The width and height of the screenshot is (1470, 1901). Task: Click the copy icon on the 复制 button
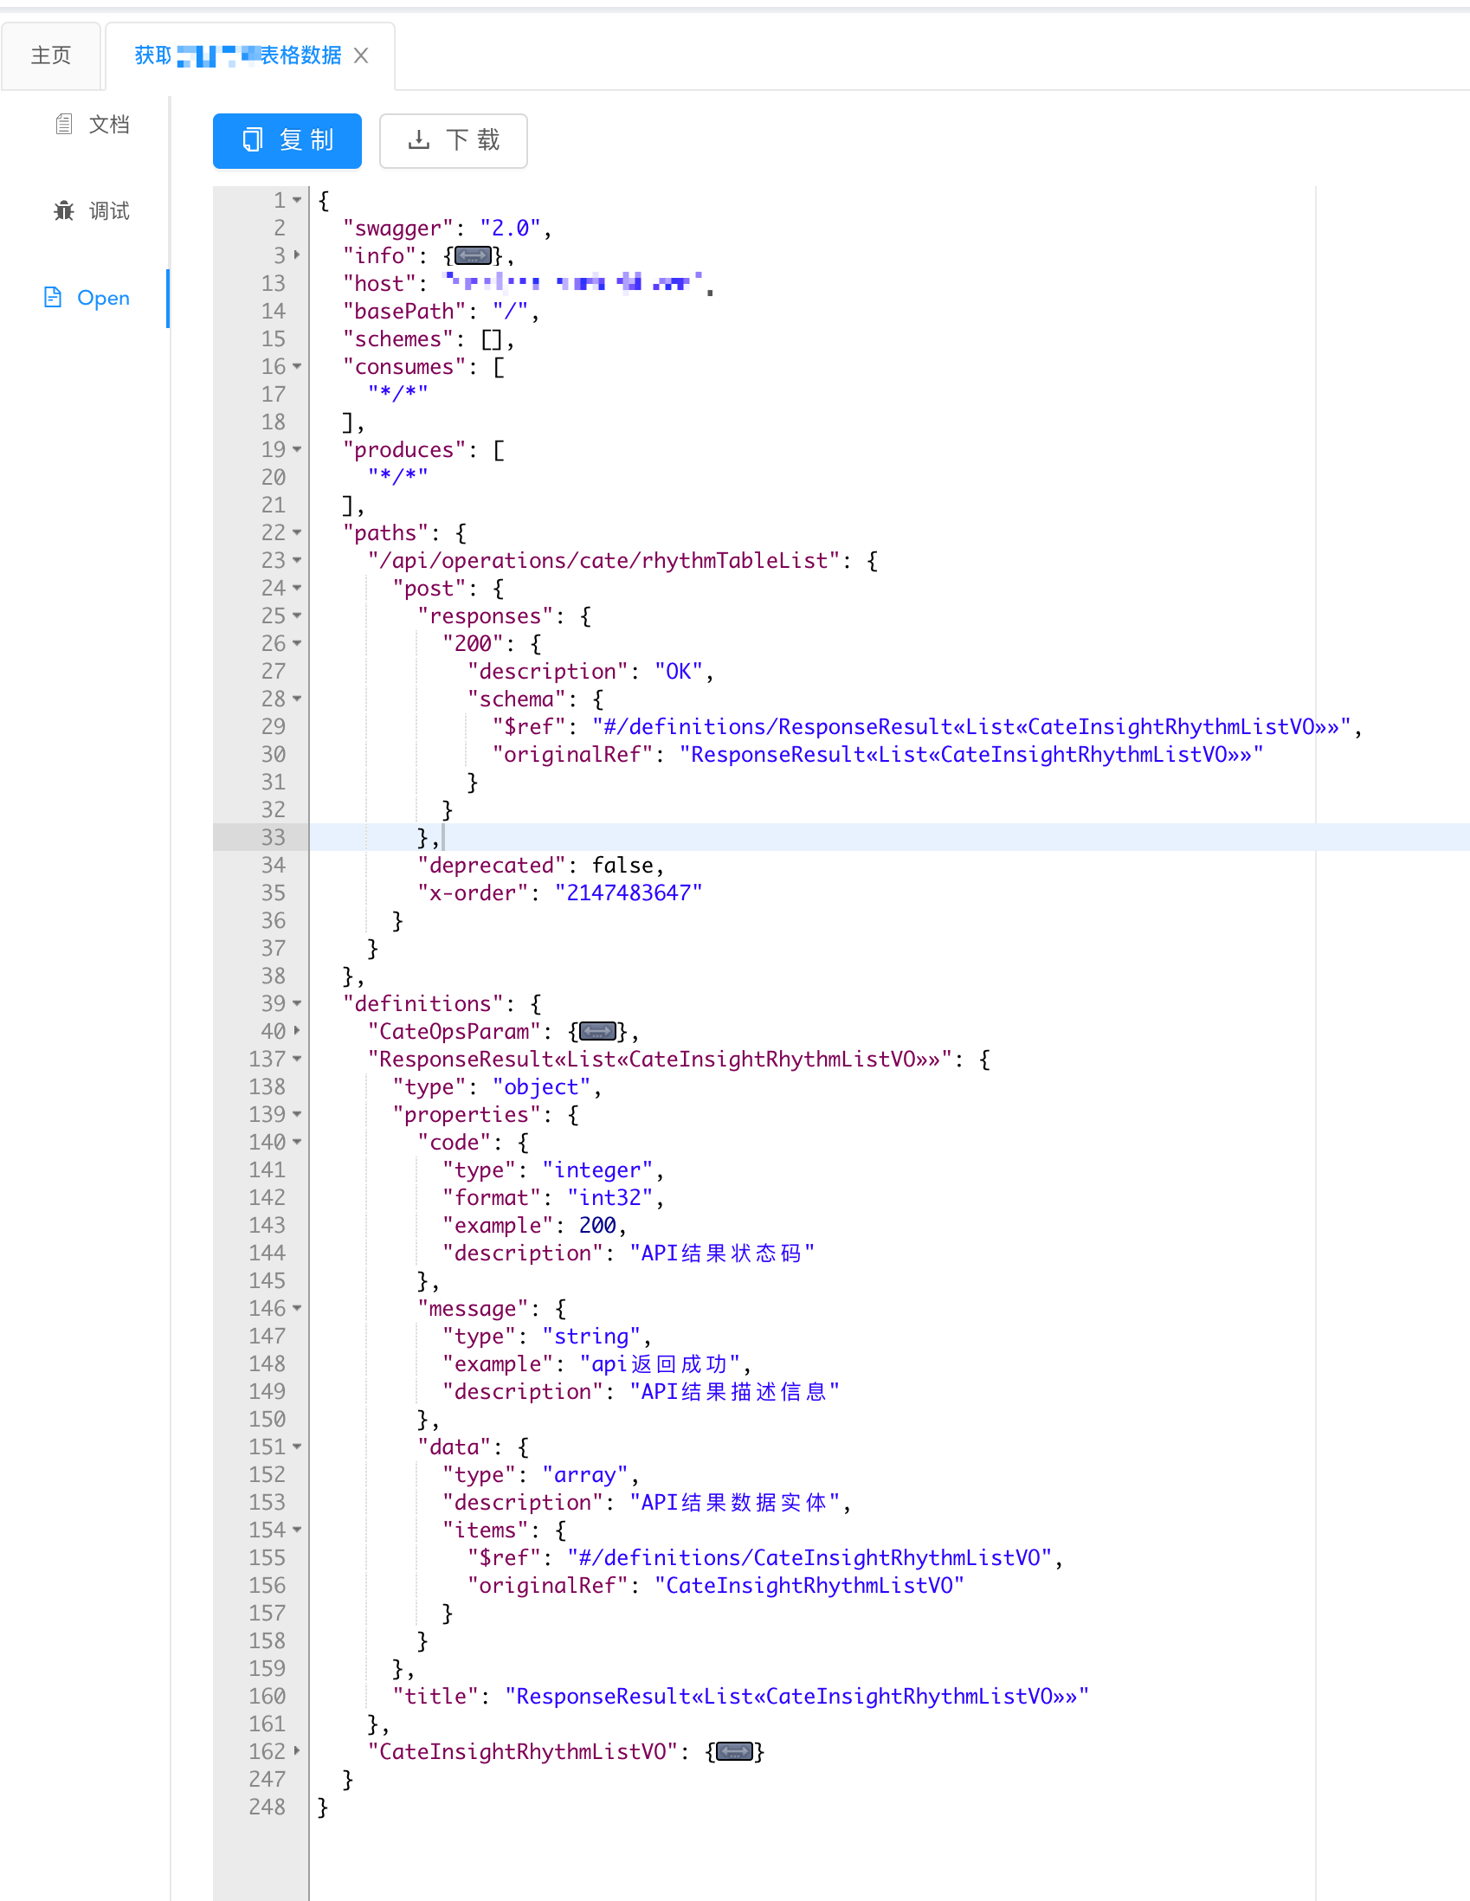253,141
